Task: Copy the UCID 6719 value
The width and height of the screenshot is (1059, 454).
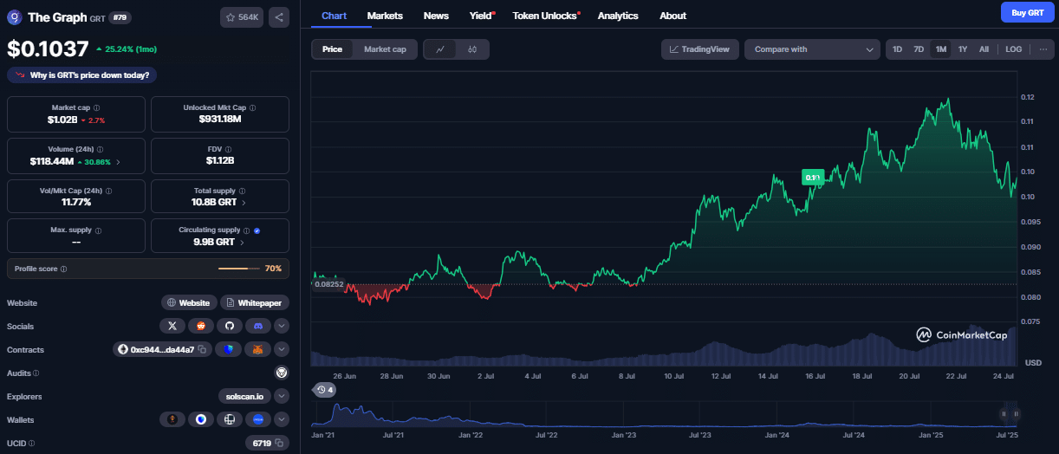Action: click(x=280, y=443)
